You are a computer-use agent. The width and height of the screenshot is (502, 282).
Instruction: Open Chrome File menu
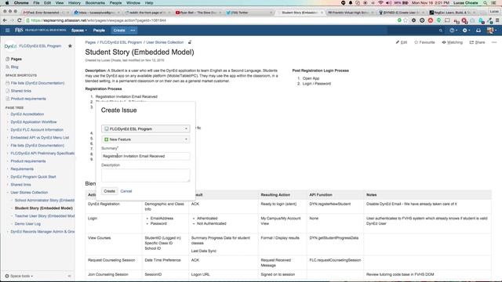pyautogui.click(x=37, y=3)
